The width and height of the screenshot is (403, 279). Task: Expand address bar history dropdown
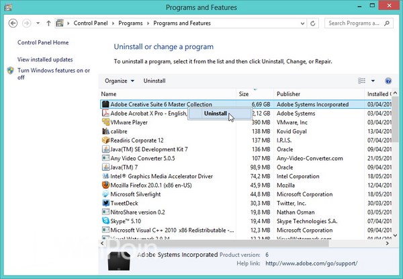click(x=302, y=24)
